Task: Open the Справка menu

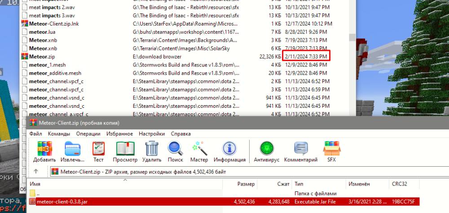Action: pyautogui.click(x=180, y=134)
